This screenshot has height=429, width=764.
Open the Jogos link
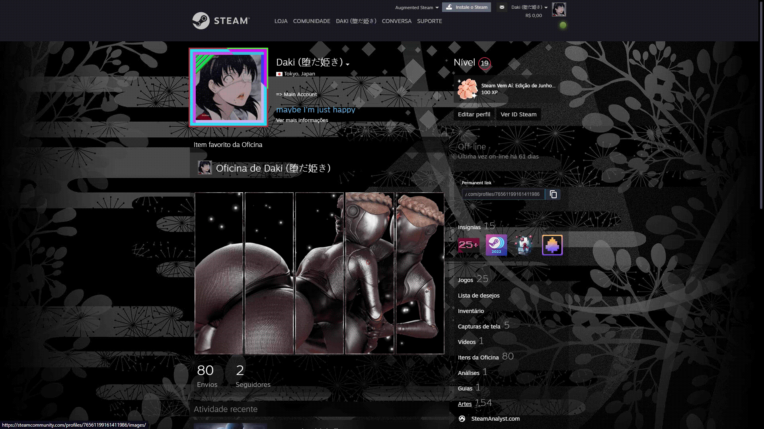click(x=465, y=280)
